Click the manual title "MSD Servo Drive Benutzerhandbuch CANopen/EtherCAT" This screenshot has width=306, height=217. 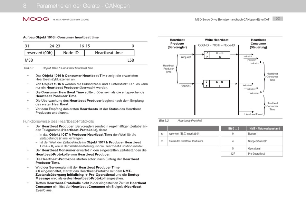[232, 20]
